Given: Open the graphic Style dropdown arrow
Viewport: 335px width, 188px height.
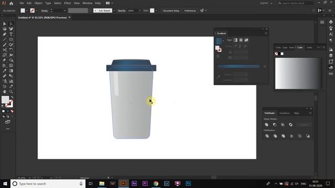Looking at the screenshot, I should (157, 10).
